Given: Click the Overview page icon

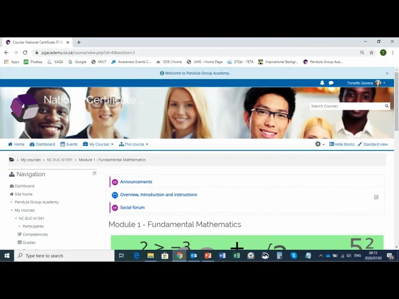Looking at the screenshot, I should pos(115,195).
